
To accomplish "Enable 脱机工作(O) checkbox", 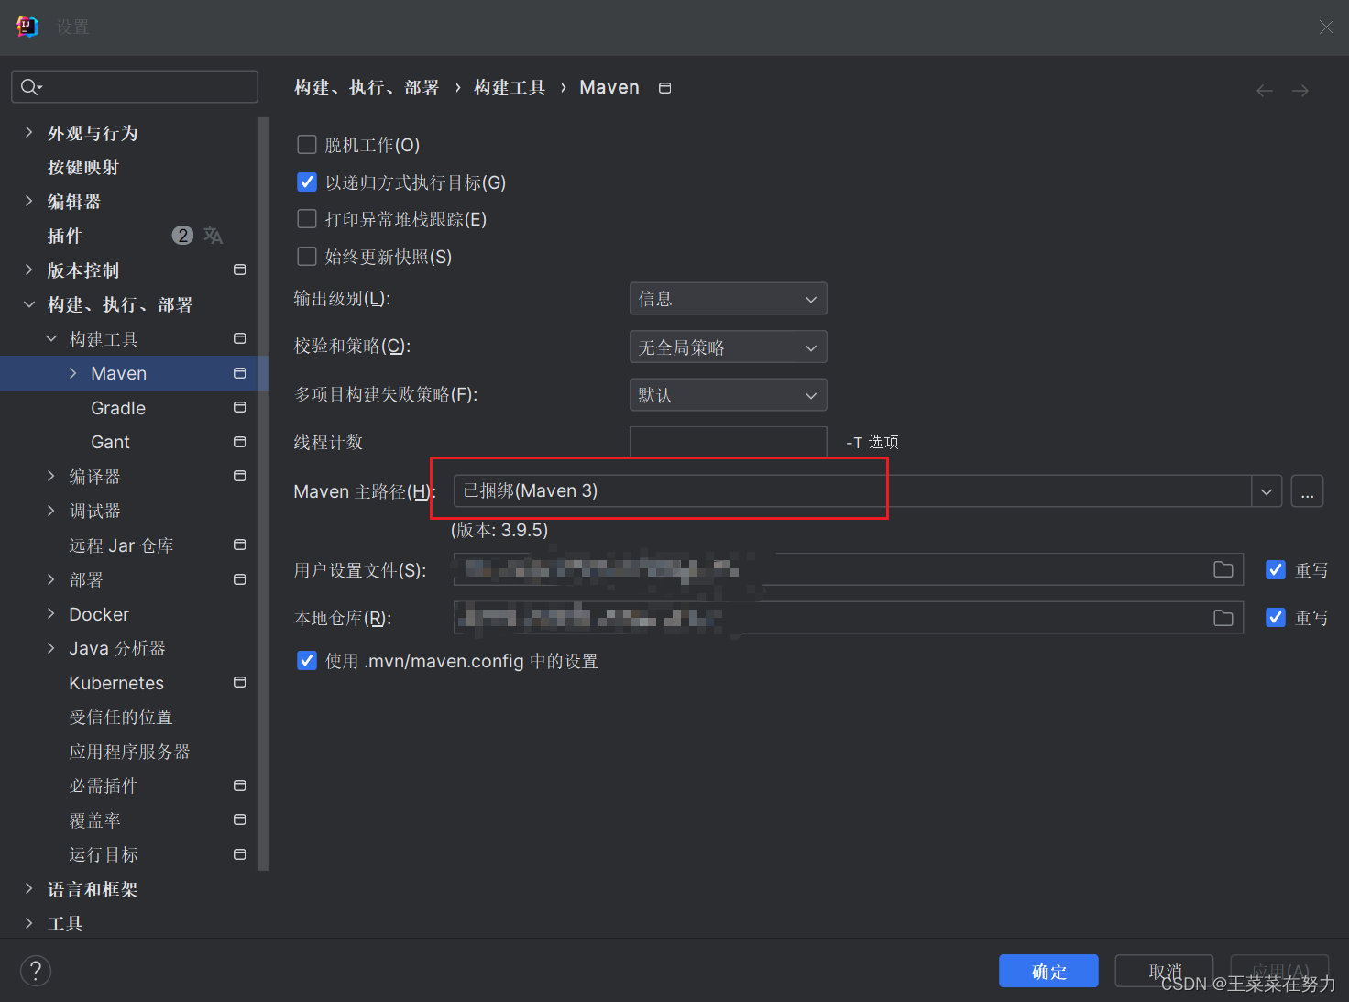I will tap(307, 145).
